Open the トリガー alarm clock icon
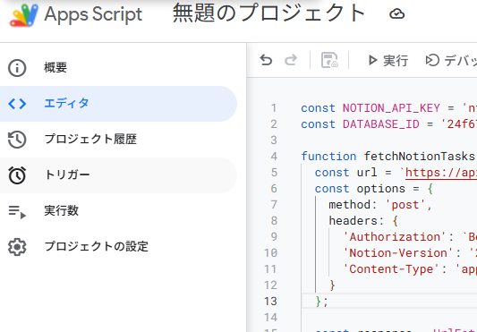 click(x=17, y=175)
